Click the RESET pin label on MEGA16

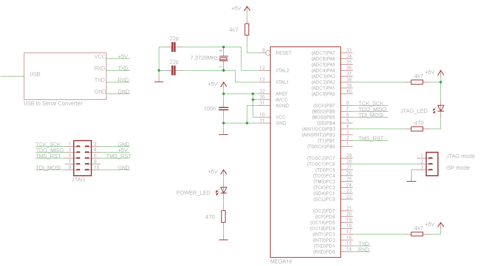(284, 53)
